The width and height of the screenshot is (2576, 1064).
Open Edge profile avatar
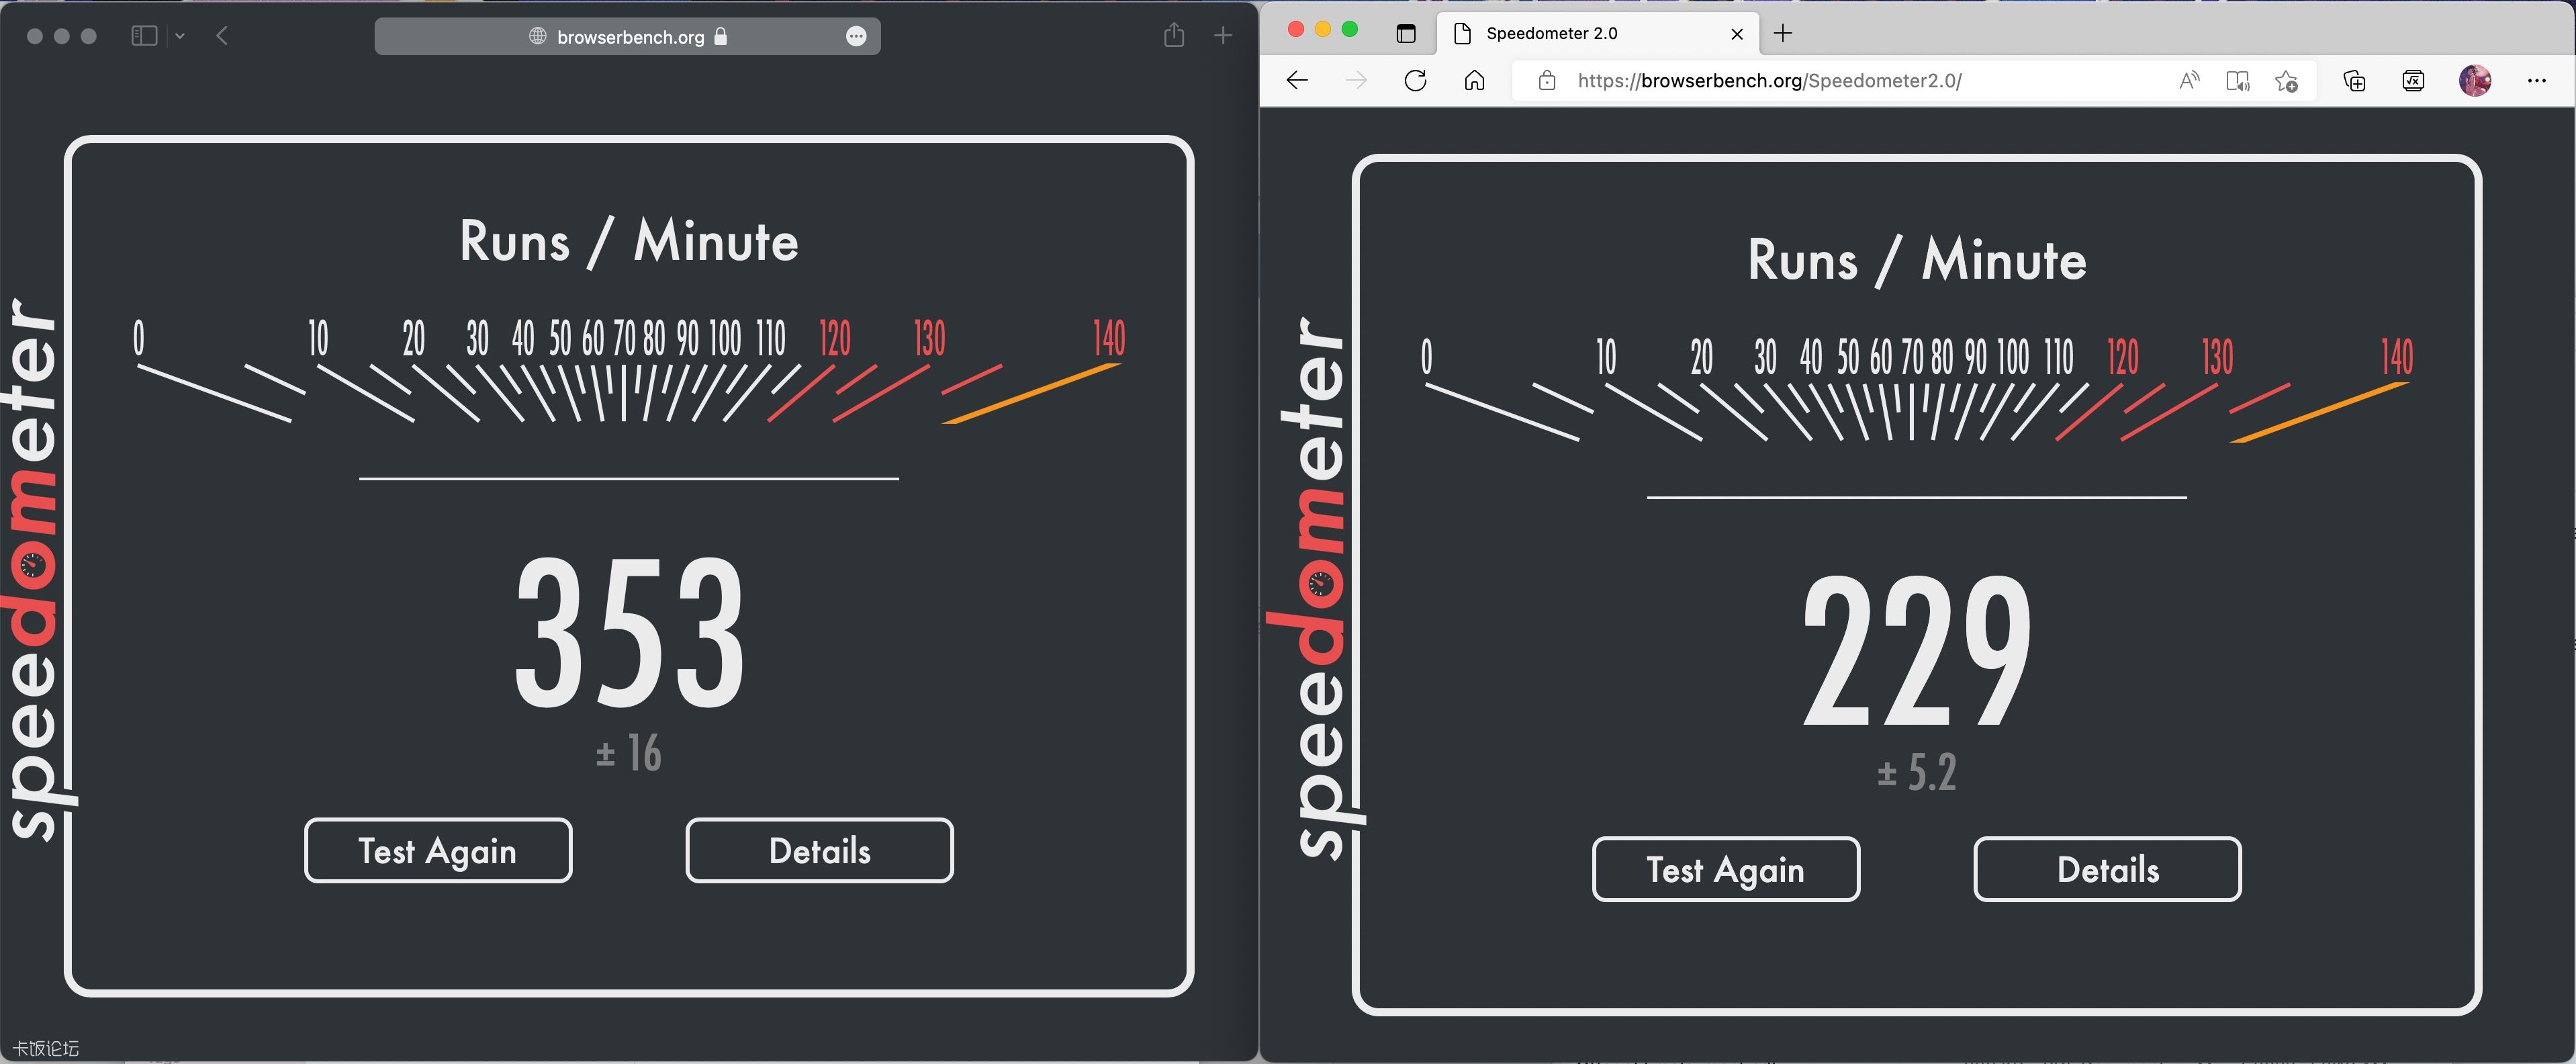2475,81
